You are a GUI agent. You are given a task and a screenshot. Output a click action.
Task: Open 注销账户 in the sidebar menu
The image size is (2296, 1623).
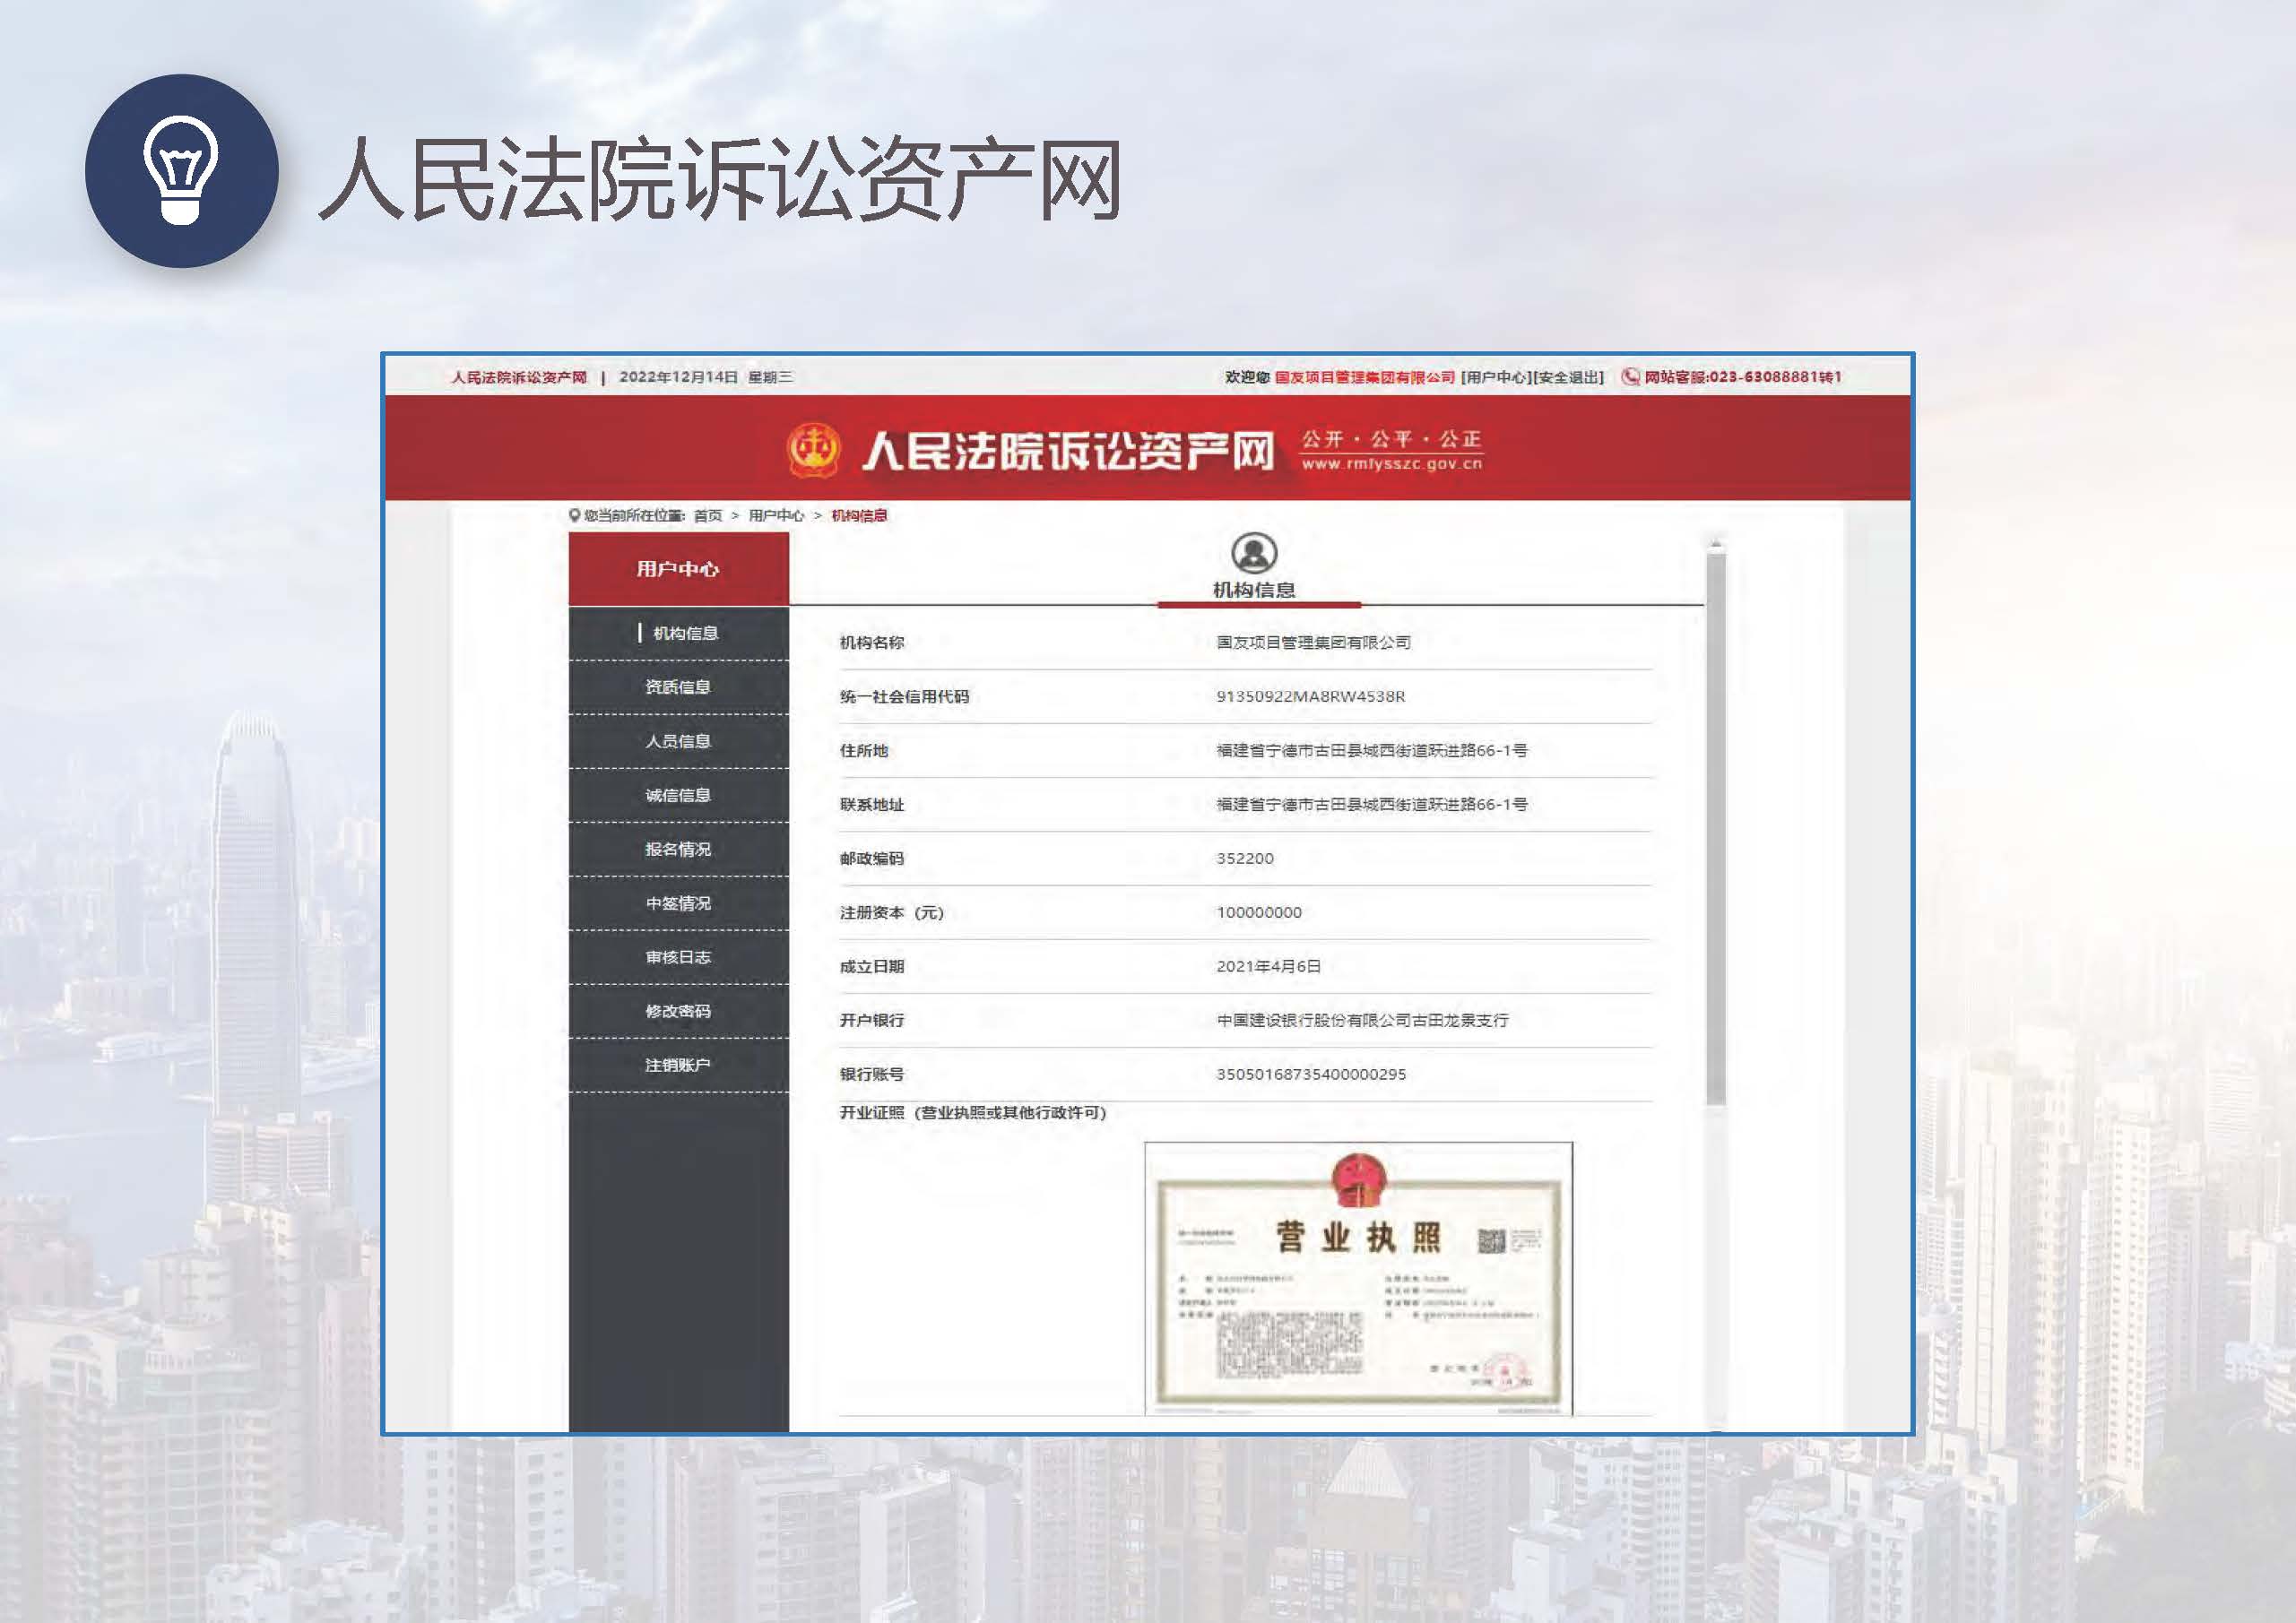point(679,1065)
